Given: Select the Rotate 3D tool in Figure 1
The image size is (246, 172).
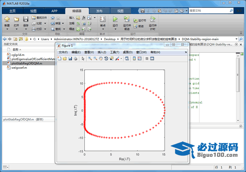Looking at the screenshot, I should [106, 58].
